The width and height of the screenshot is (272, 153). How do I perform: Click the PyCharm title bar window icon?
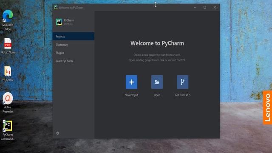coord(56,7)
